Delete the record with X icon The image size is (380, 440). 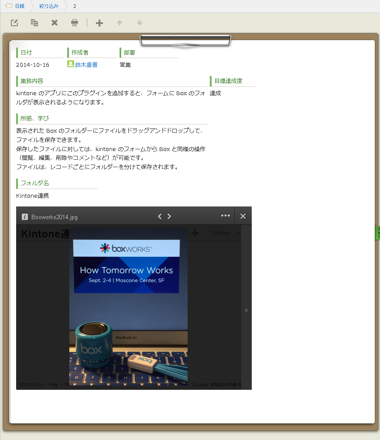tap(55, 23)
